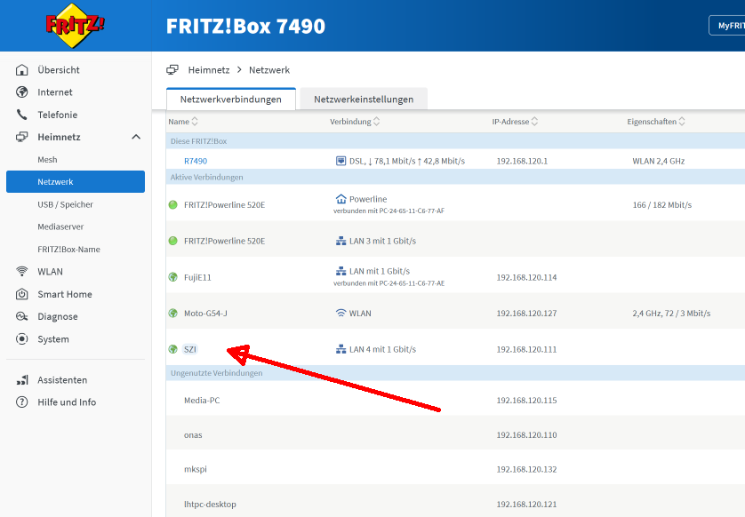Collapse the Heimnetz menu chevron
The width and height of the screenshot is (745, 517).
pyautogui.click(x=136, y=137)
